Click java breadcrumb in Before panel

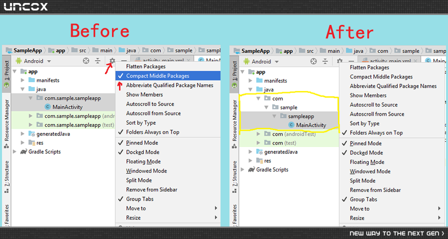[127, 50]
